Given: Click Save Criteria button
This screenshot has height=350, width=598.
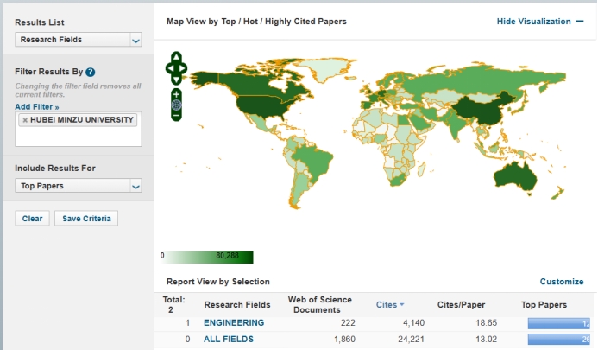Looking at the screenshot, I should [86, 219].
